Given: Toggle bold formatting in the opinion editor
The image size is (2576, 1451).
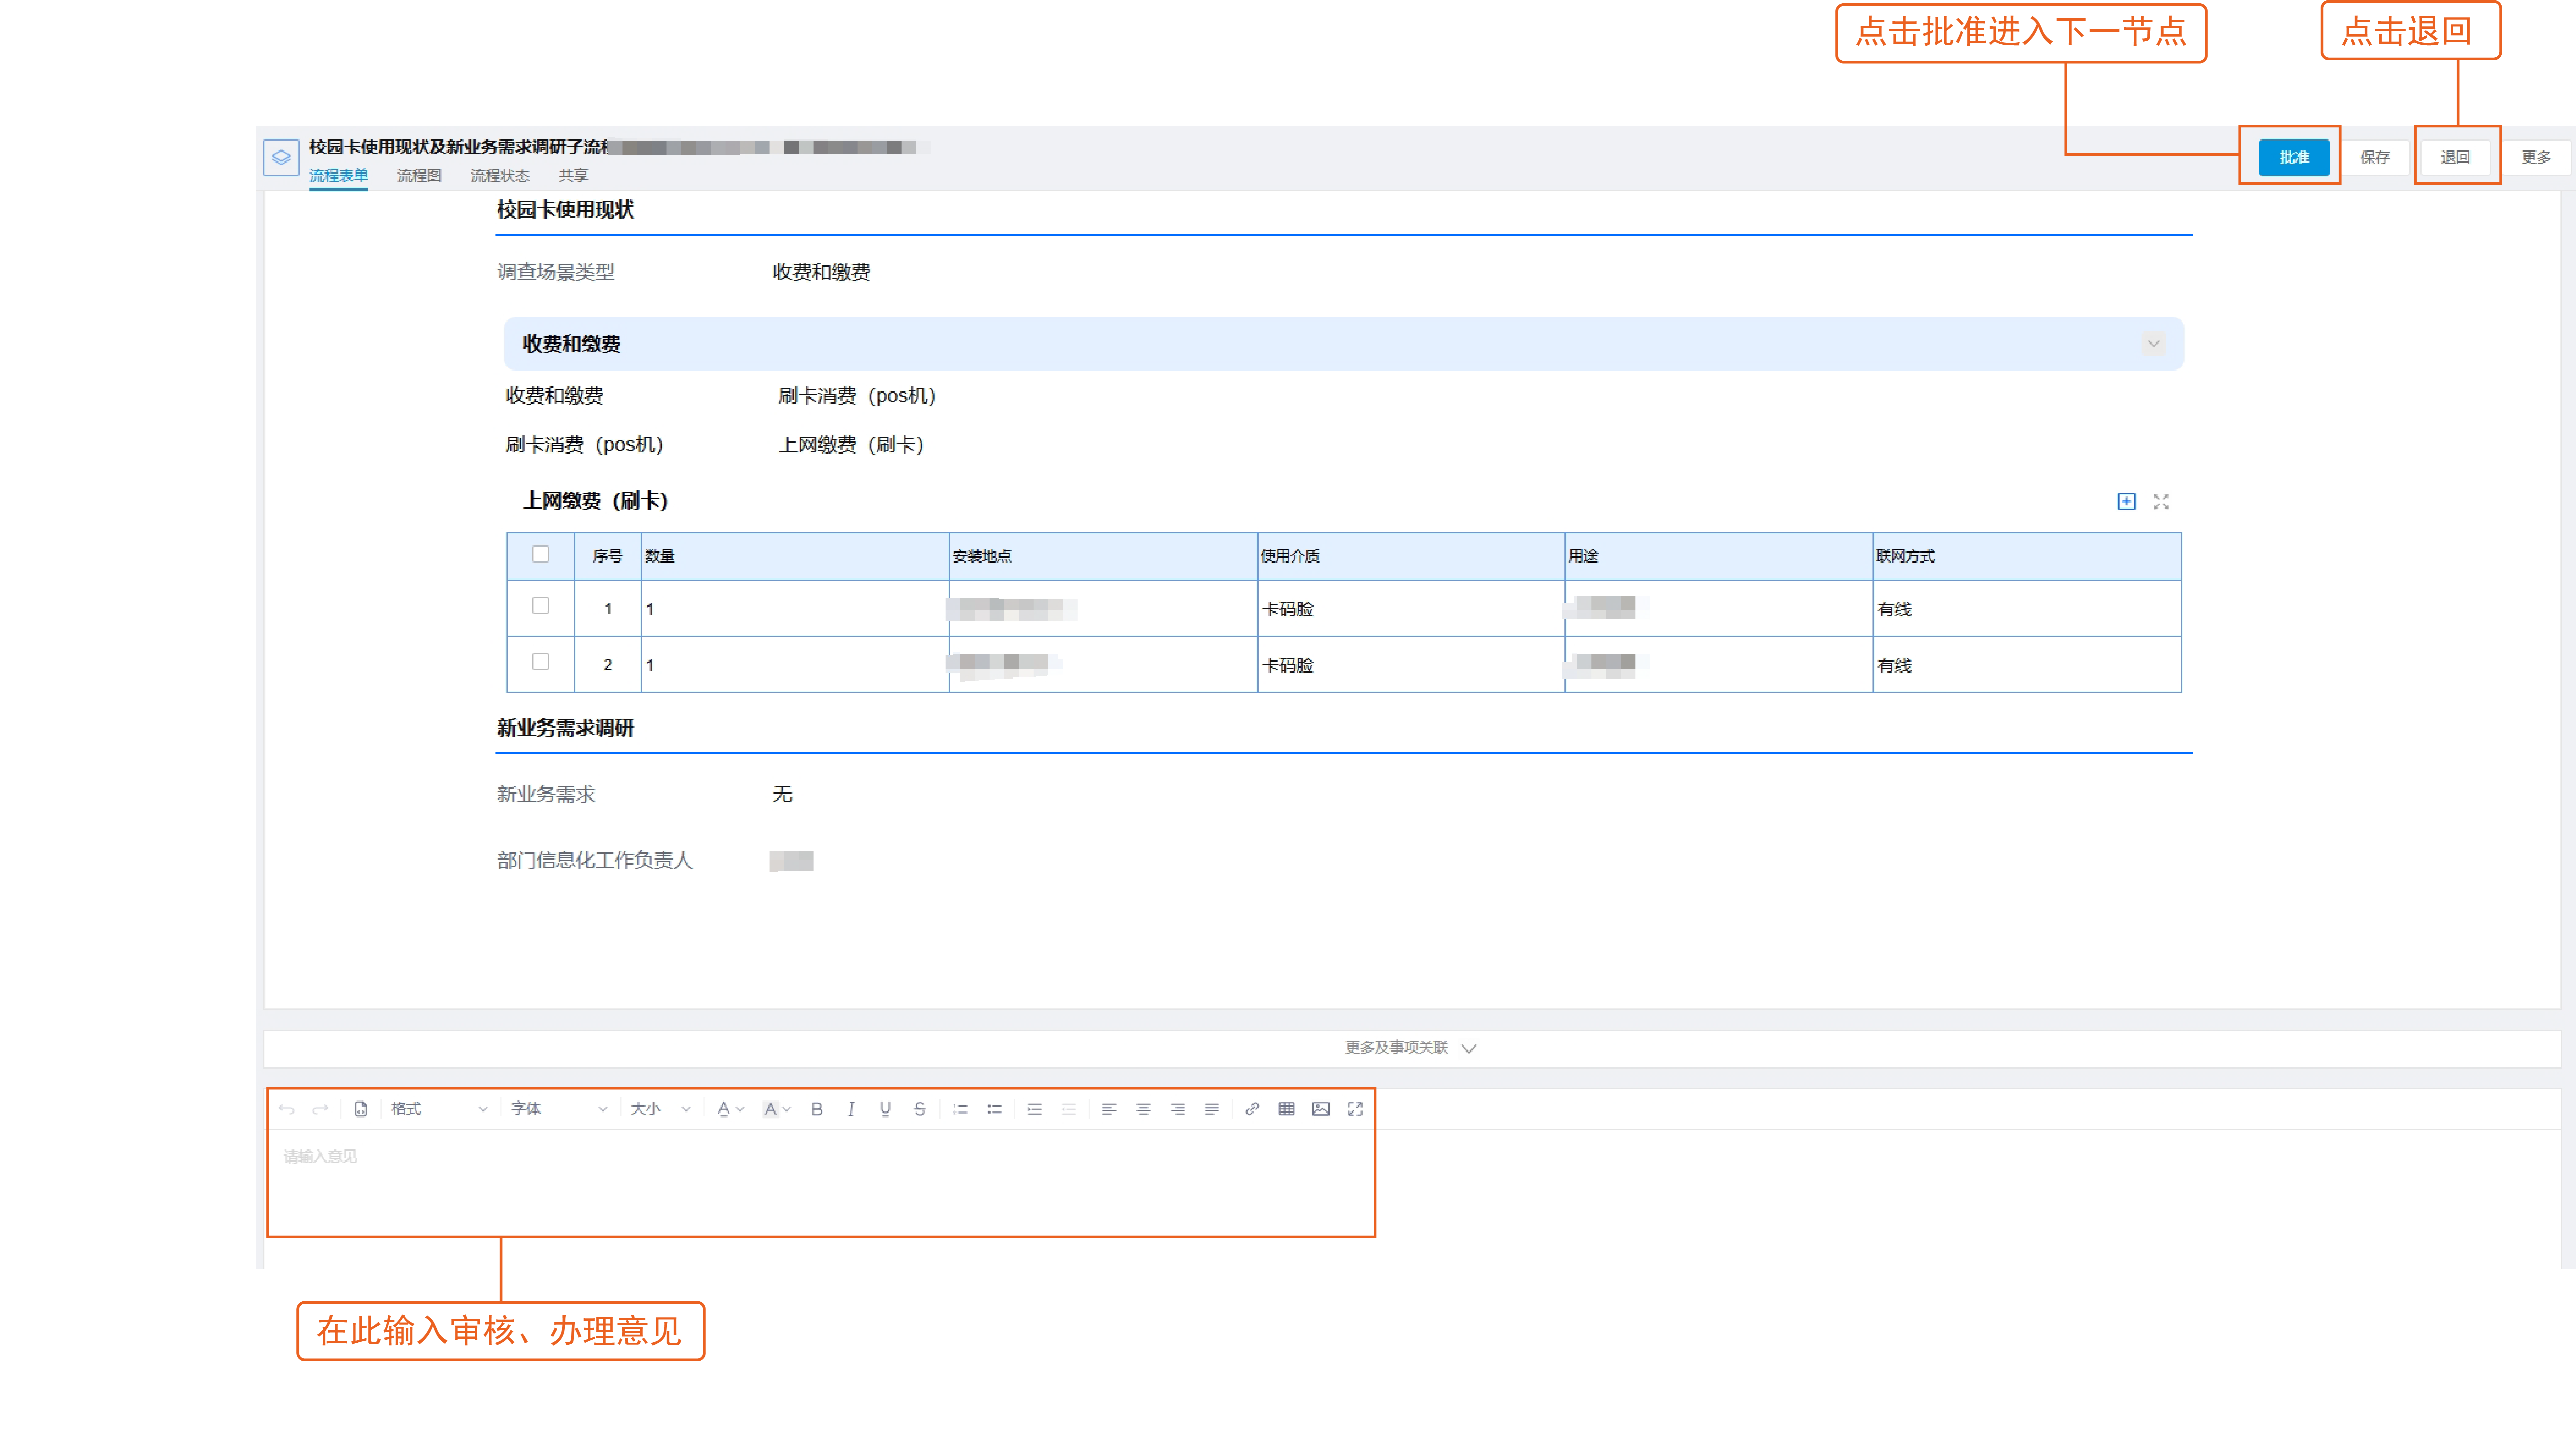Looking at the screenshot, I should pos(817,1109).
